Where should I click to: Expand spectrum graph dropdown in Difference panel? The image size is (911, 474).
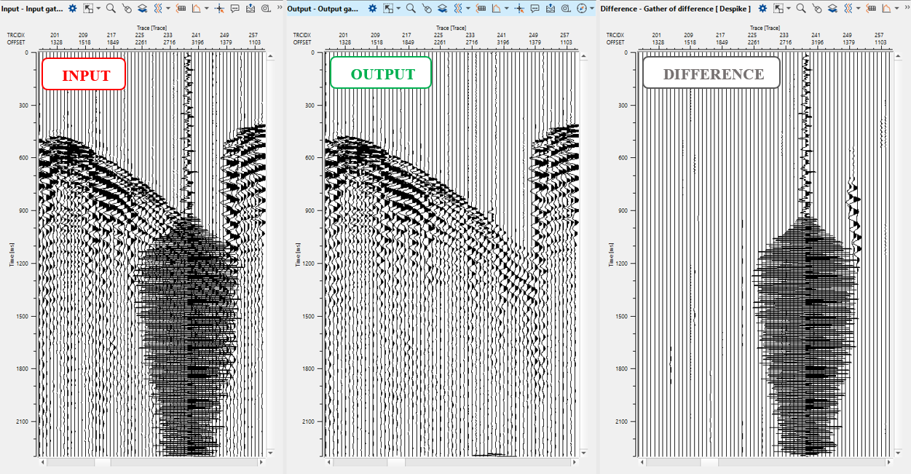897,9
